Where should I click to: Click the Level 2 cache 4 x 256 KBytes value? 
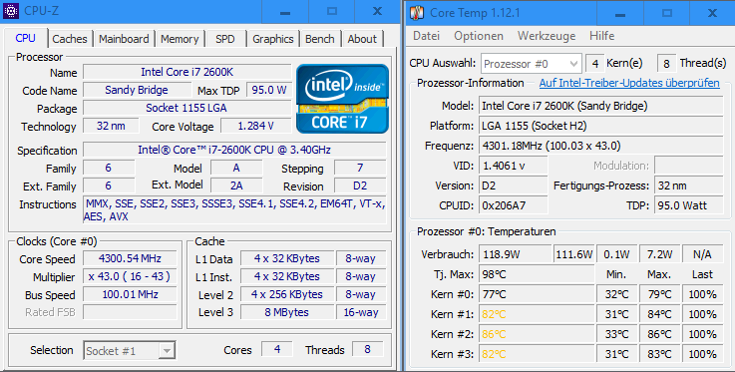coord(287,294)
